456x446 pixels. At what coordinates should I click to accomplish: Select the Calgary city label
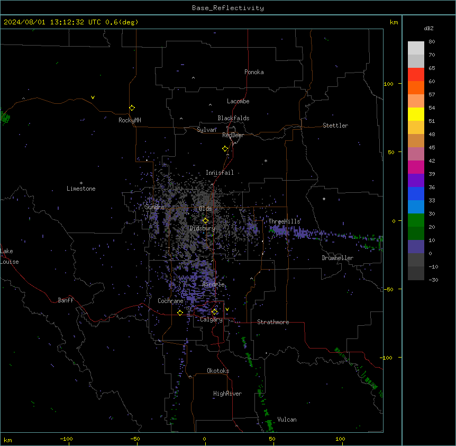point(212,319)
